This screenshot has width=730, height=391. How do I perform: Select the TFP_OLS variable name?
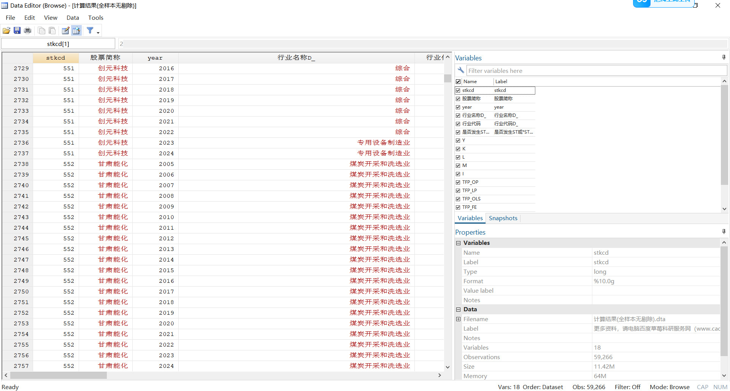tap(471, 199)
